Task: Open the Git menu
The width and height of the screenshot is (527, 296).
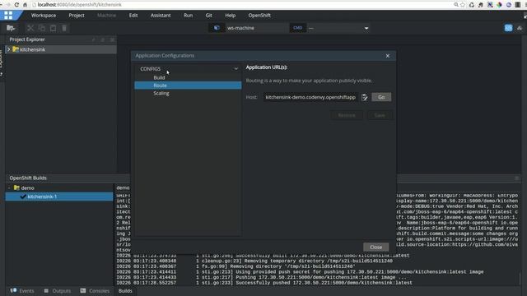Action: tap(208, 16)
